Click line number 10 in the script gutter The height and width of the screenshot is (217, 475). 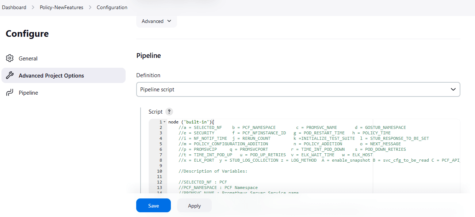160,171
